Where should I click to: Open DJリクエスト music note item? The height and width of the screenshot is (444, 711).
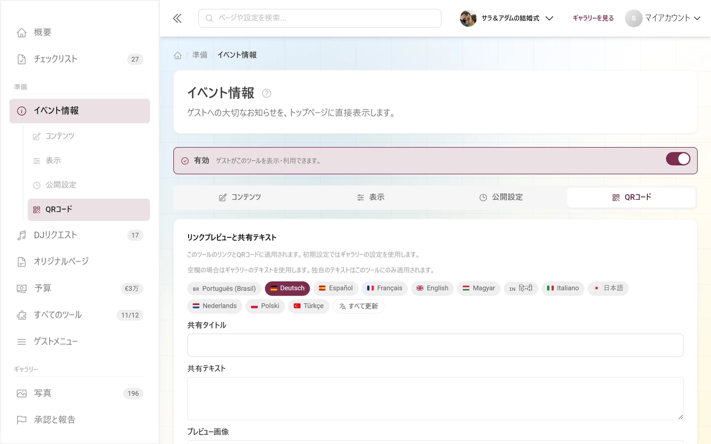point(79,235)
